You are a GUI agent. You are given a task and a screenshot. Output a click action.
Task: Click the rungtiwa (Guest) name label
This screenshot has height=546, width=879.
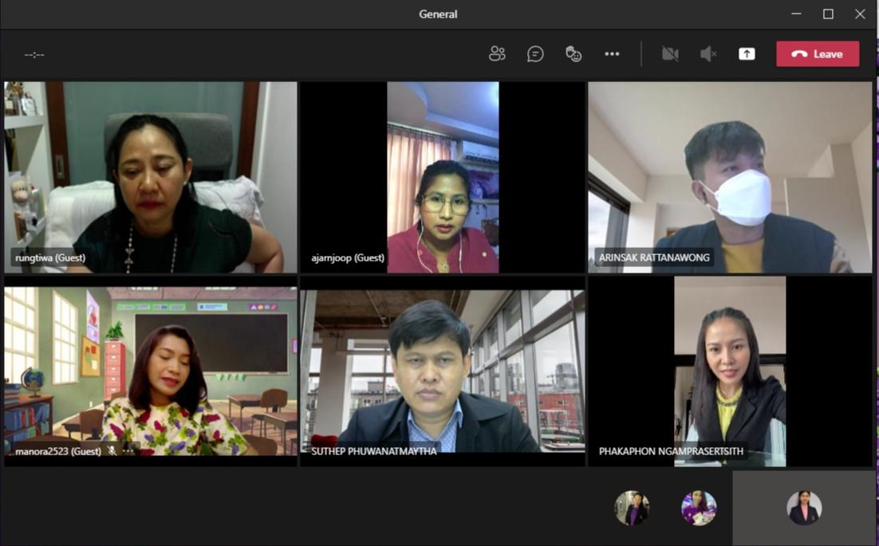[50, 257]
